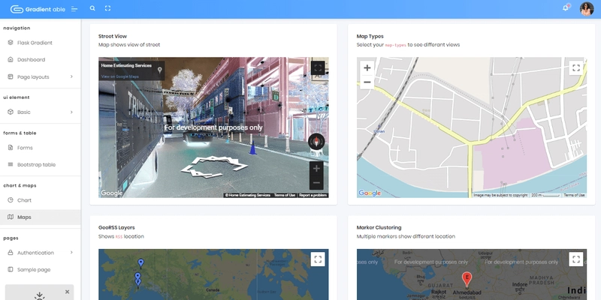This screenshot has width=601, height=300.
Task: Click Street View Terms of Use
Action: coord(285,195)
